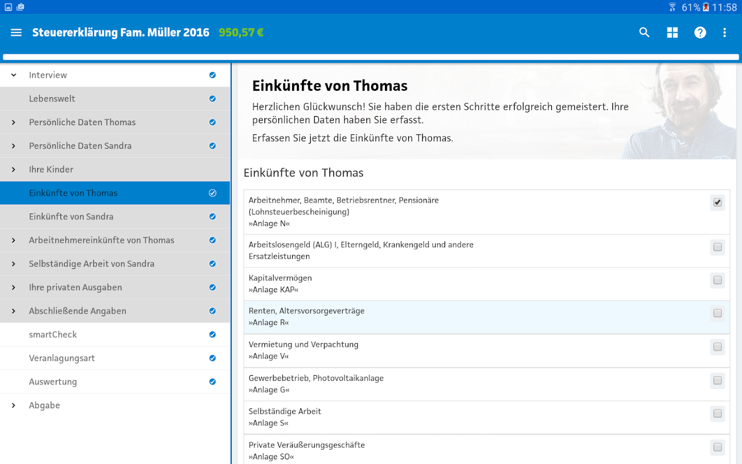Screen dimensions: 742x464
Task: Expand Persönliche Daten Thomas chevron
Action: point(14,122)
